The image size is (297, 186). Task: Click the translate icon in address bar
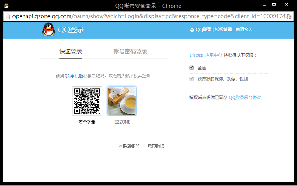(x=289, y=16)
